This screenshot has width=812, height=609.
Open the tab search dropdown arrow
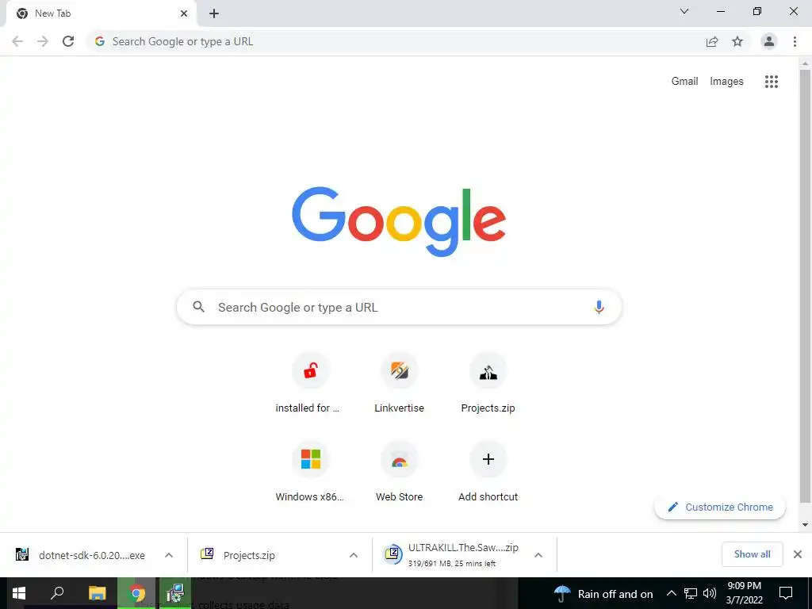pos(684,11)
